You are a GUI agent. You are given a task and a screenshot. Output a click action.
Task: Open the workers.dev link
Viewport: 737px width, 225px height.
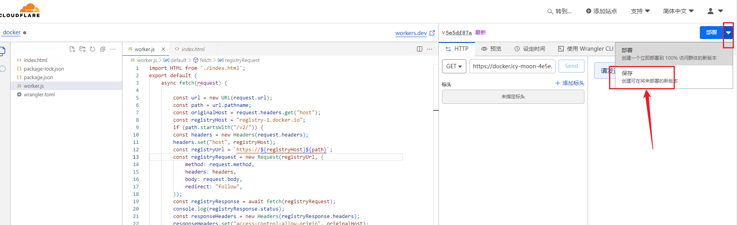tap(411, 33)
